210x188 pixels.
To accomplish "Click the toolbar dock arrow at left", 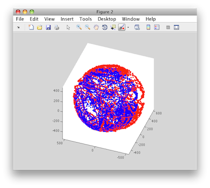I will coord(18,27).
